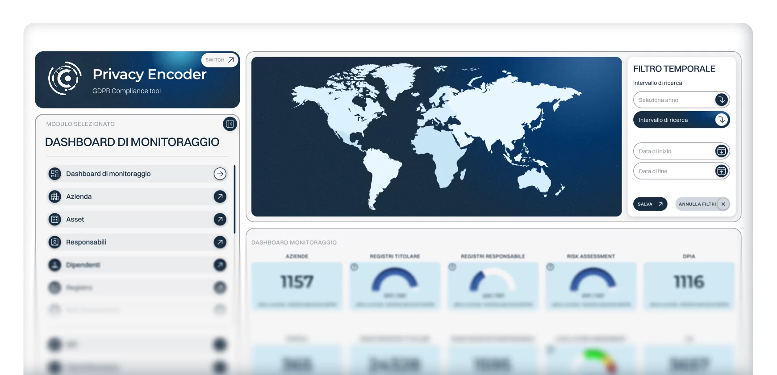Open the Data di inizio calendar icon

pyautogui.click(x=721, y=151)
